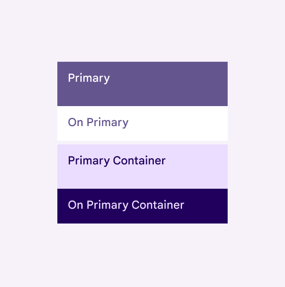285x287 pixels.
Task: Click the word "Primary" in the lavender swatch
Action: click(x=89, y=161)
